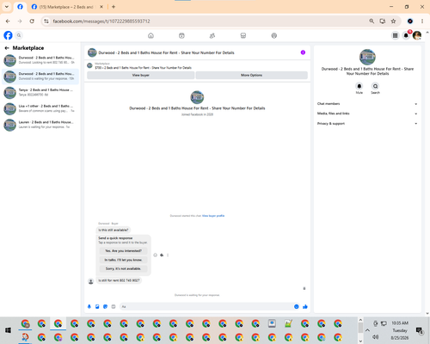Click the install app icon in address bar
Image resolution: width=430 pixels, height=344 pixels.
[x=383, y=21]
